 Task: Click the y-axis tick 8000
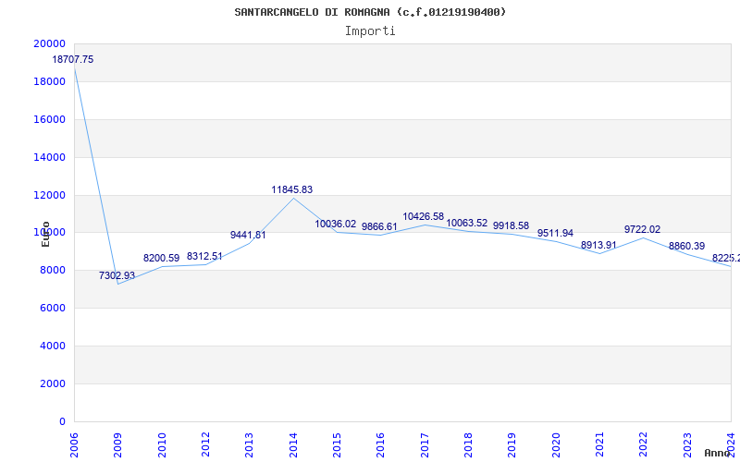pos(52,271)
